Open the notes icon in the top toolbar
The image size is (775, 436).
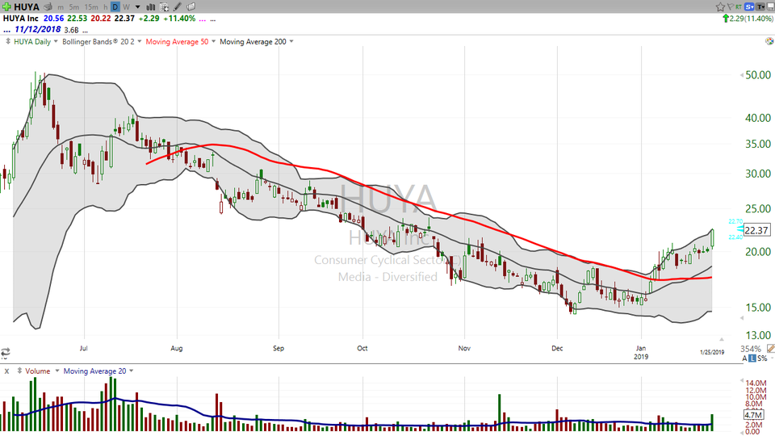[191, 7]
